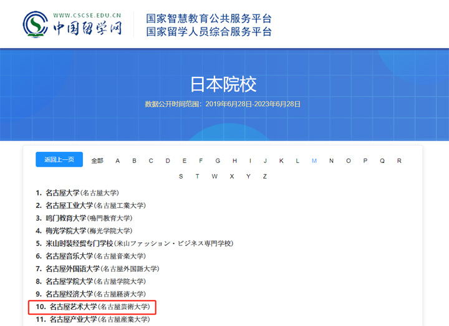Filter schools by letter J

point(265,161)
